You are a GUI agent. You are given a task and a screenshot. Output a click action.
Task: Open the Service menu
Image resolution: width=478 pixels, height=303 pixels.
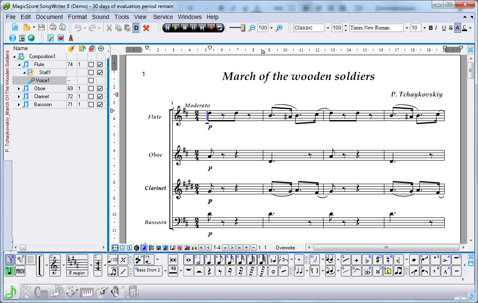coord(163,17)
